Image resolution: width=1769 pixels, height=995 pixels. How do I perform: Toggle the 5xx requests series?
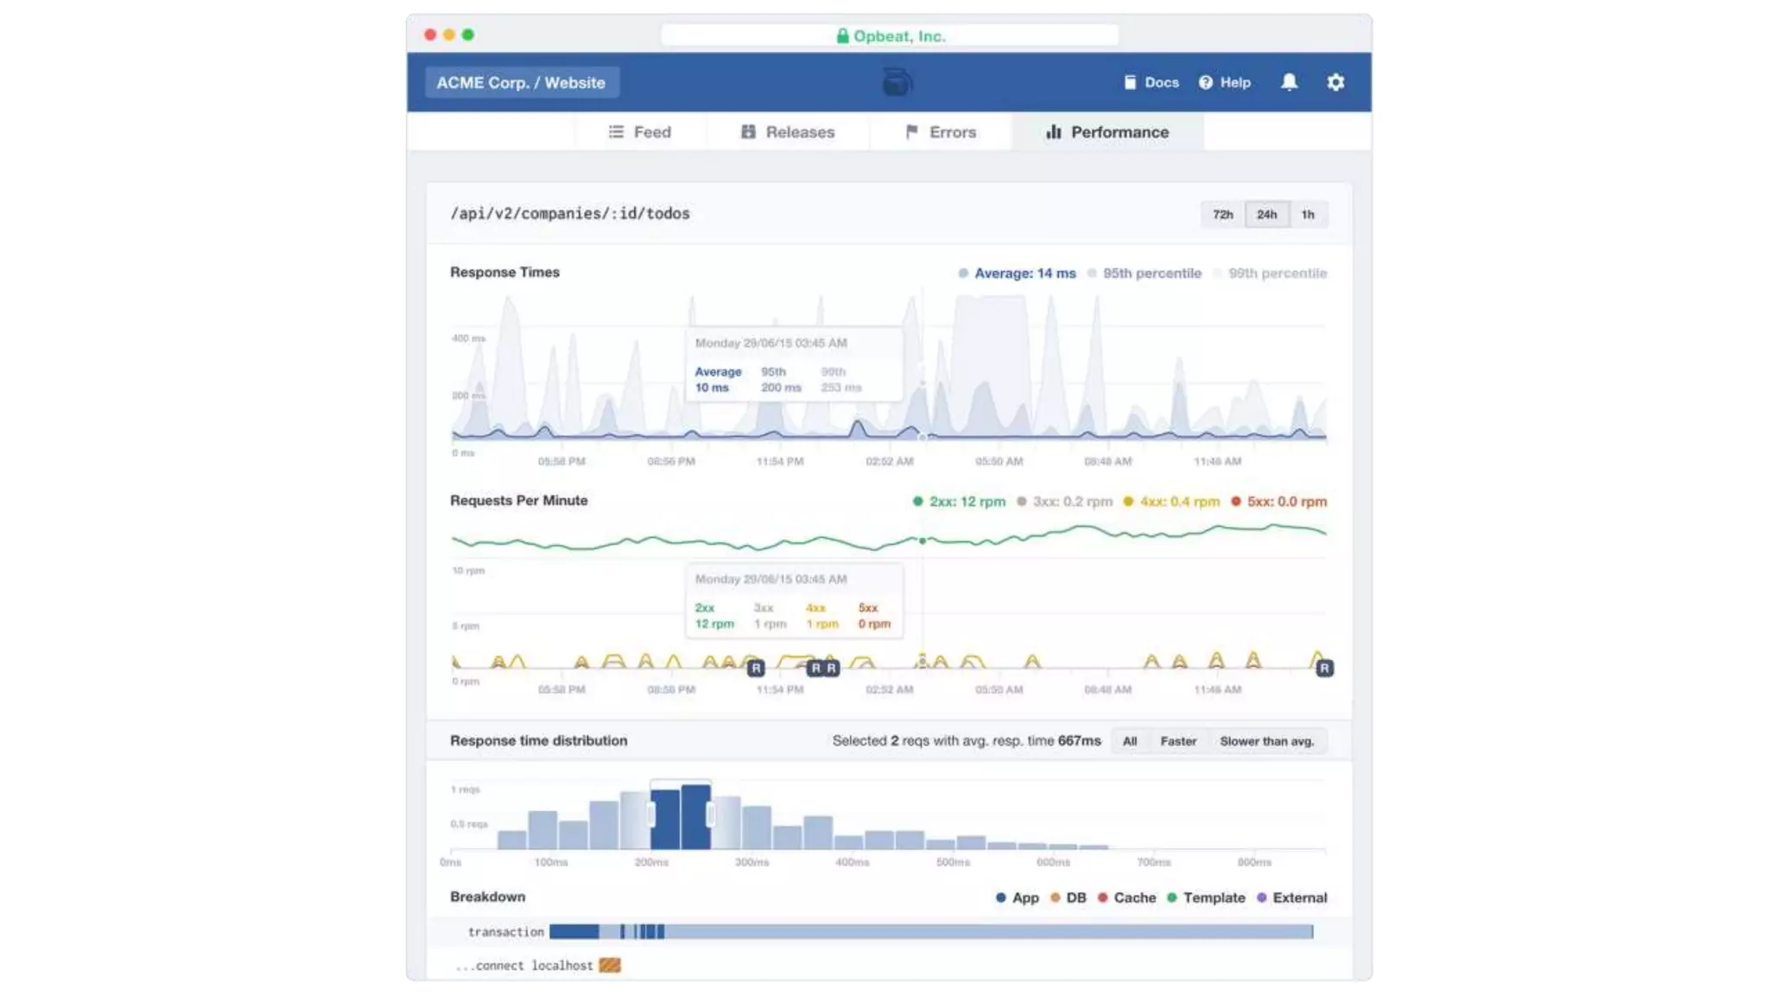point(1285,501)
